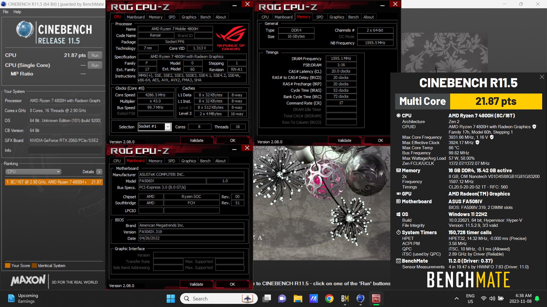Screen dimensions: 547x307
Task: Launch Google Chrome from taskbar
Action: 329,298
